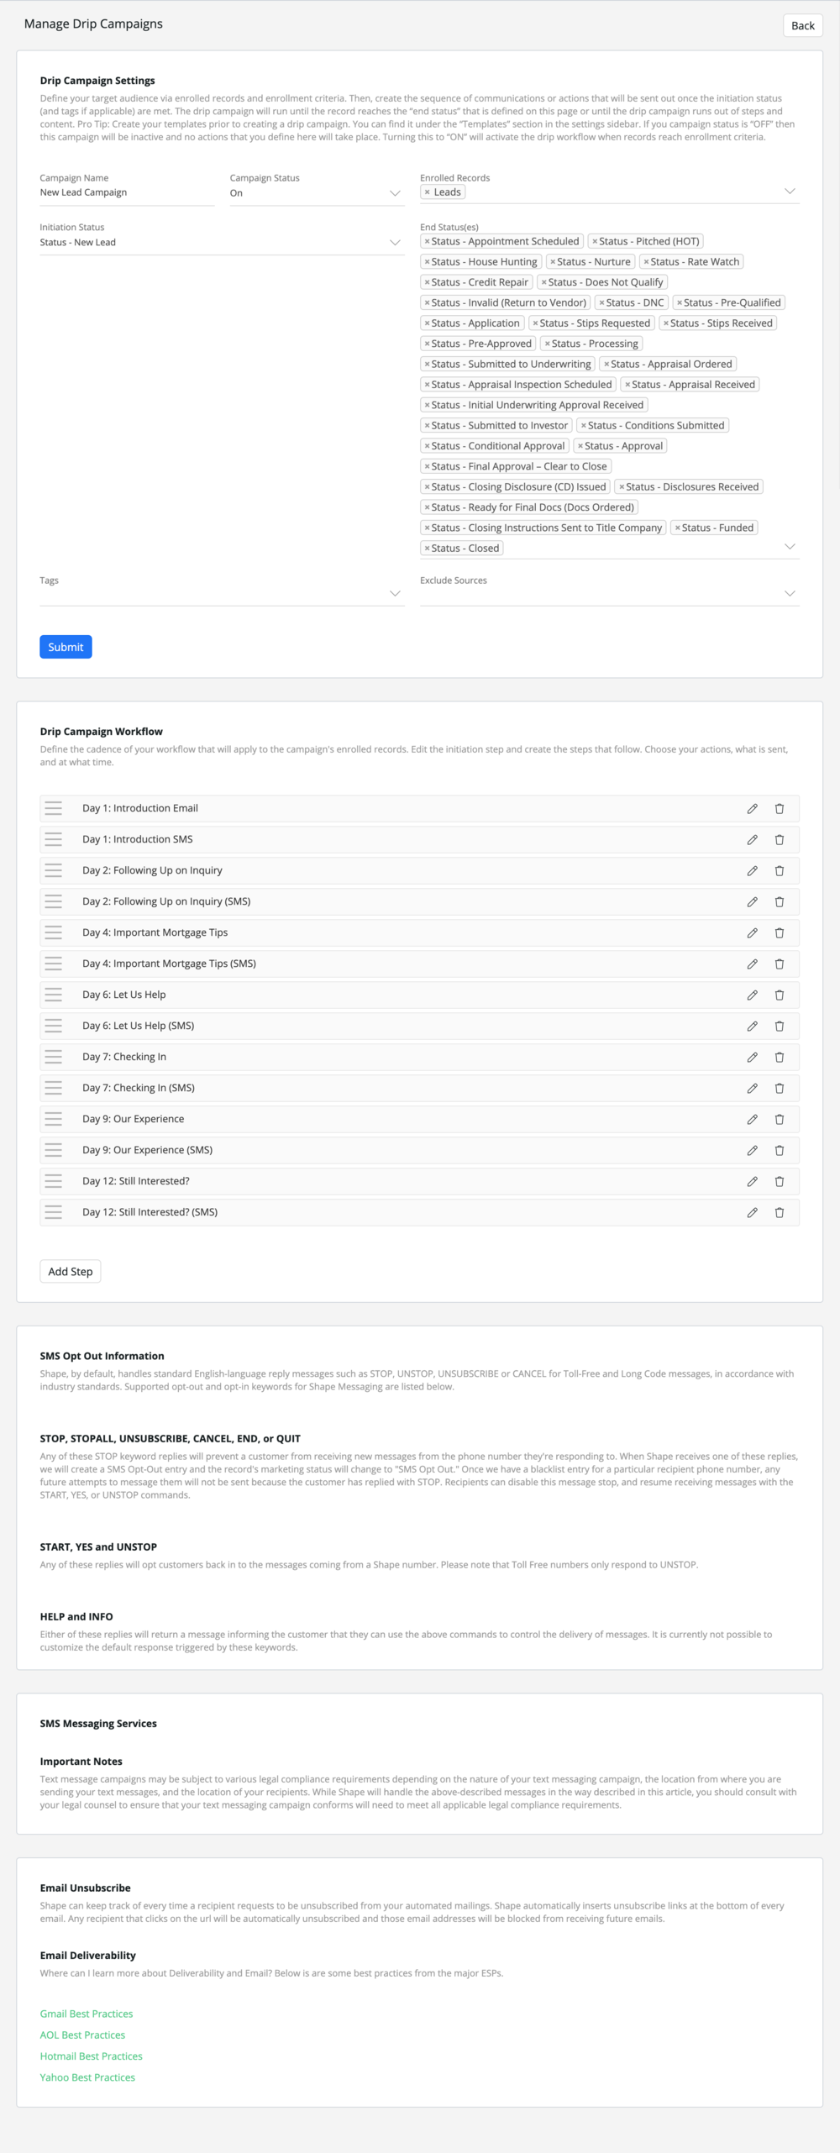Open the Campaign Status dropdown
The width and height of the screenshot is (840, 2153).
[x=317, y=193]
